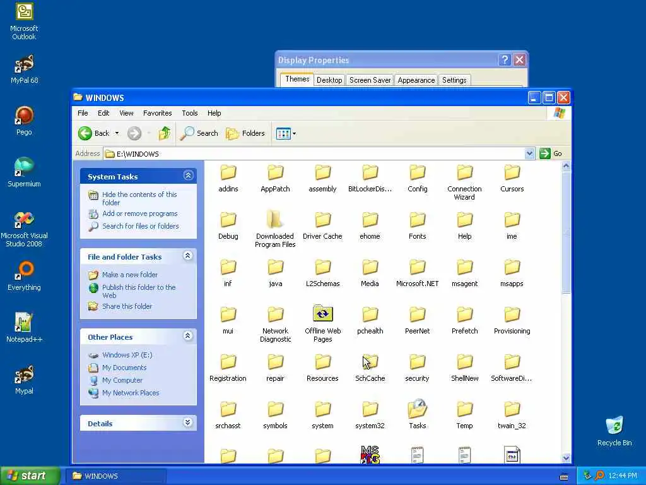
Task: Select the Offline Web Pages folder icon
Action: [322, 314]
